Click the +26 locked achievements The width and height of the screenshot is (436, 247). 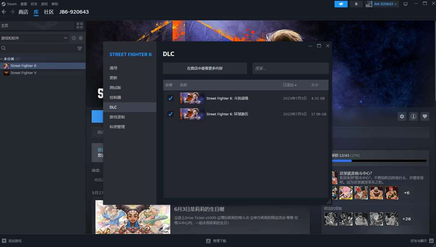(x=407, y=219)
